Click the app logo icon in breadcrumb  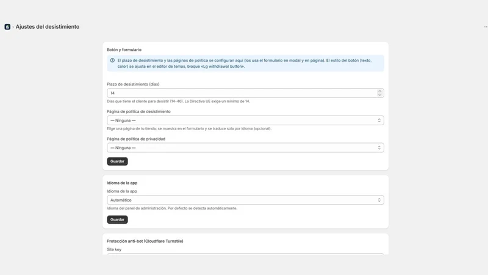coord(7,27)
